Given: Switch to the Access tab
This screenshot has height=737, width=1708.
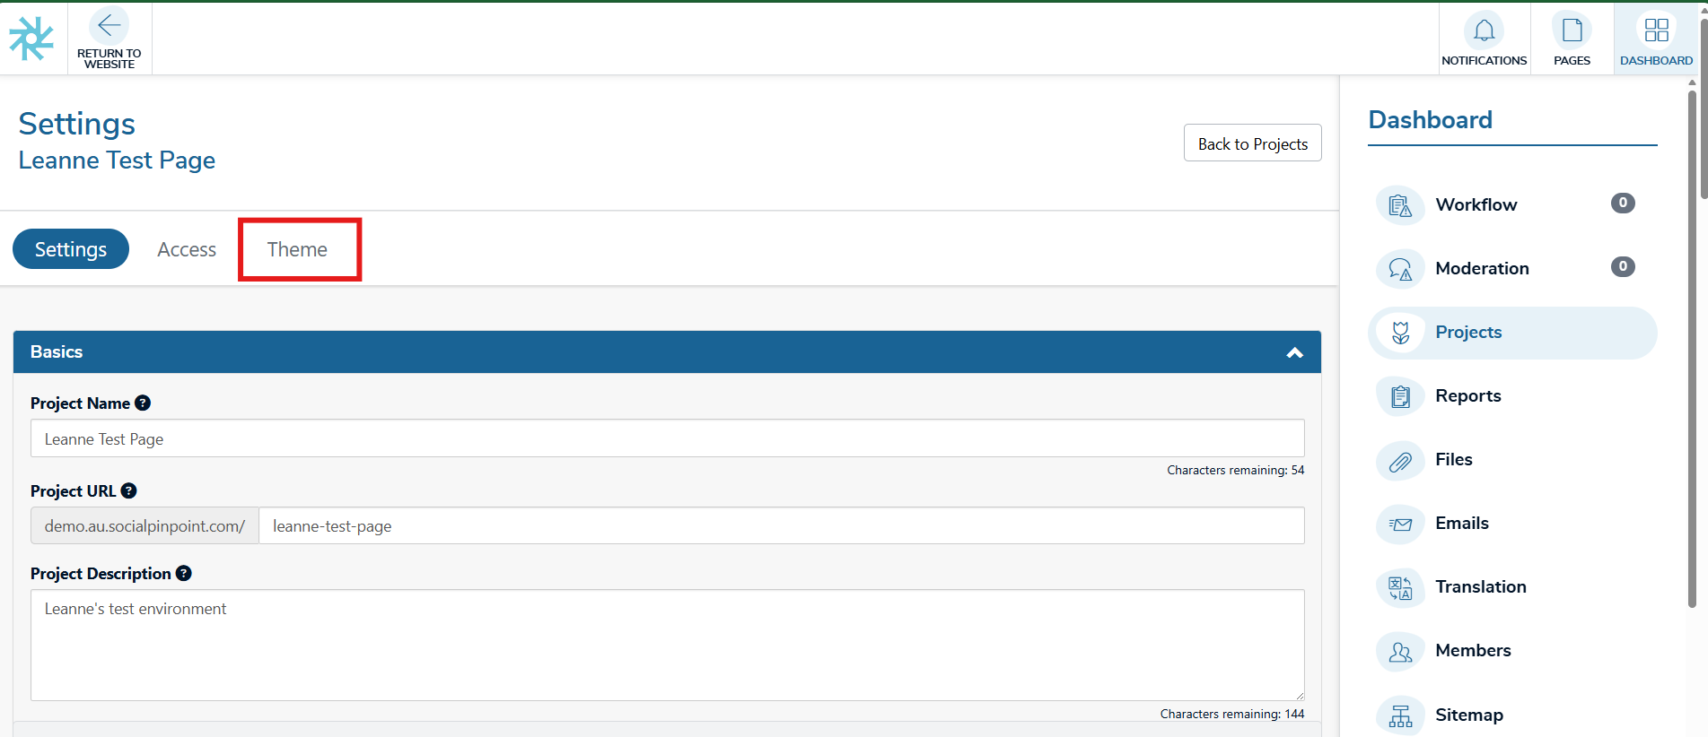Looking at the screenshot, I should (187, 250).
